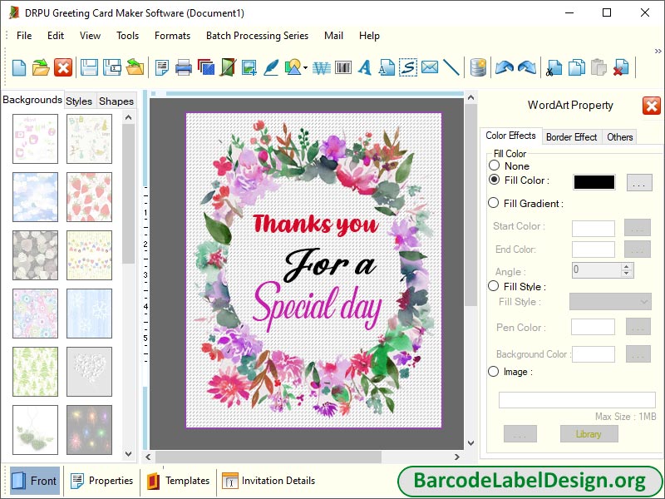This screenshot has width=665, height=499.
Task: Open the Batch Processing Series menu
Action: [257, 36]
